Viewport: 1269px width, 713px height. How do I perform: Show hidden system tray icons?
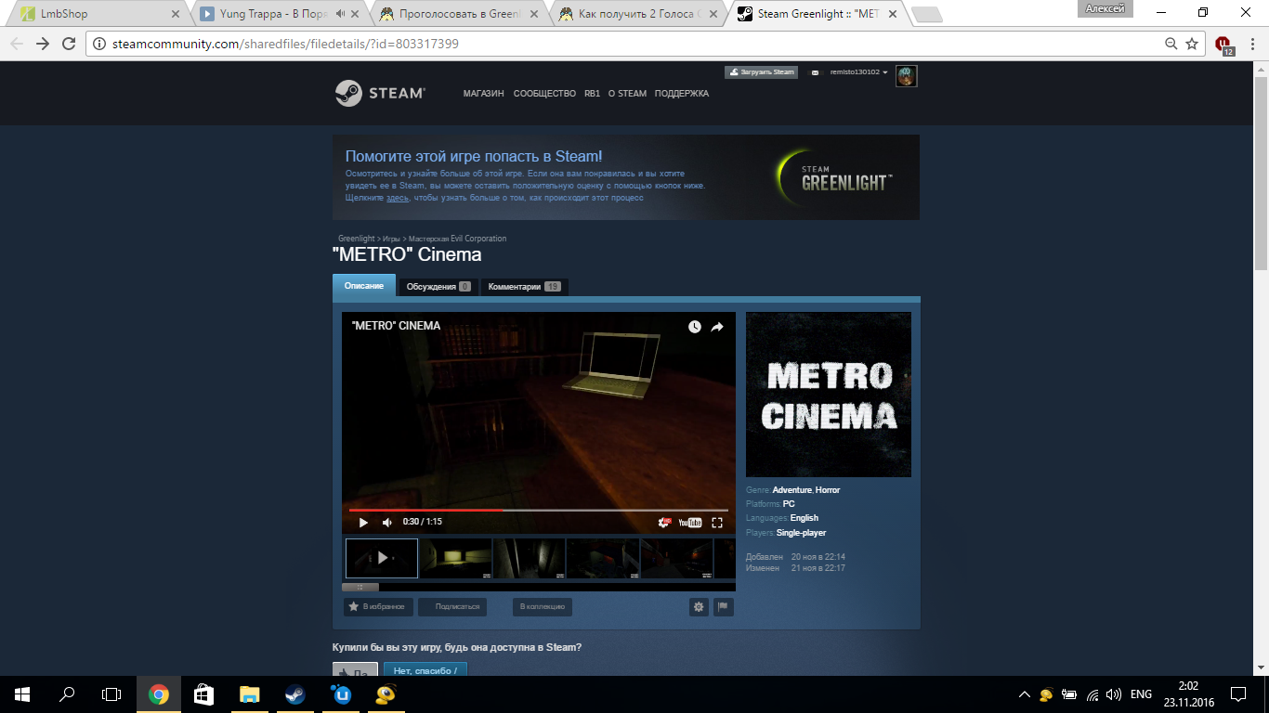1025,694
